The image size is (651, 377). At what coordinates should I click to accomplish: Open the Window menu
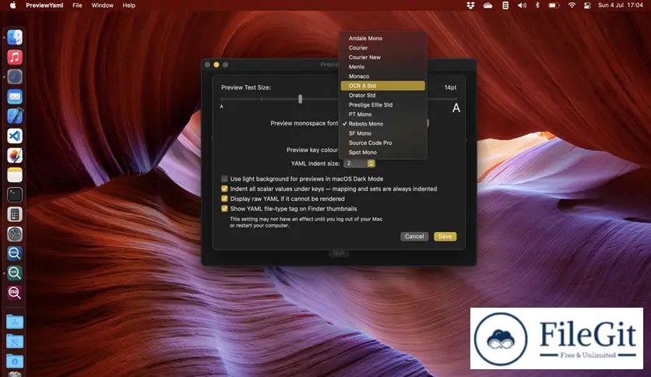[102, 5]
